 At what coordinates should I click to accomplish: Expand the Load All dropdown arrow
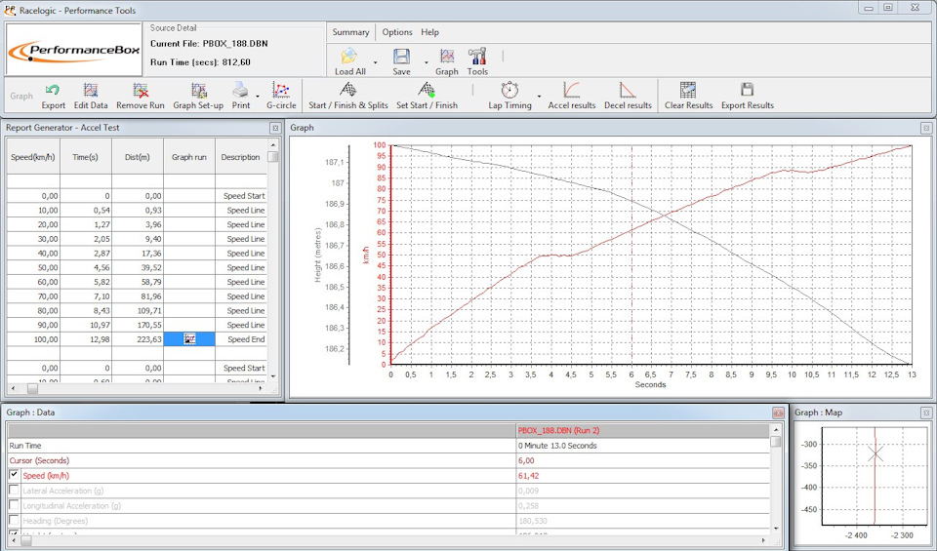(x=376, y=62)
